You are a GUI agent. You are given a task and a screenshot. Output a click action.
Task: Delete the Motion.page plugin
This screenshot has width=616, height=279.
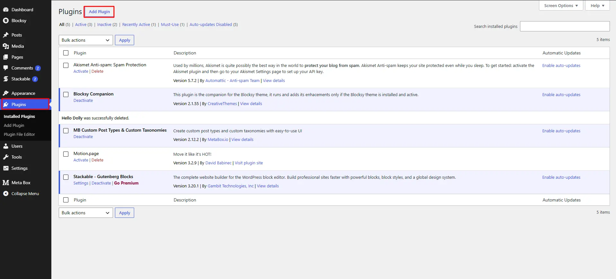pyautogui.click(x=97, y=160)
